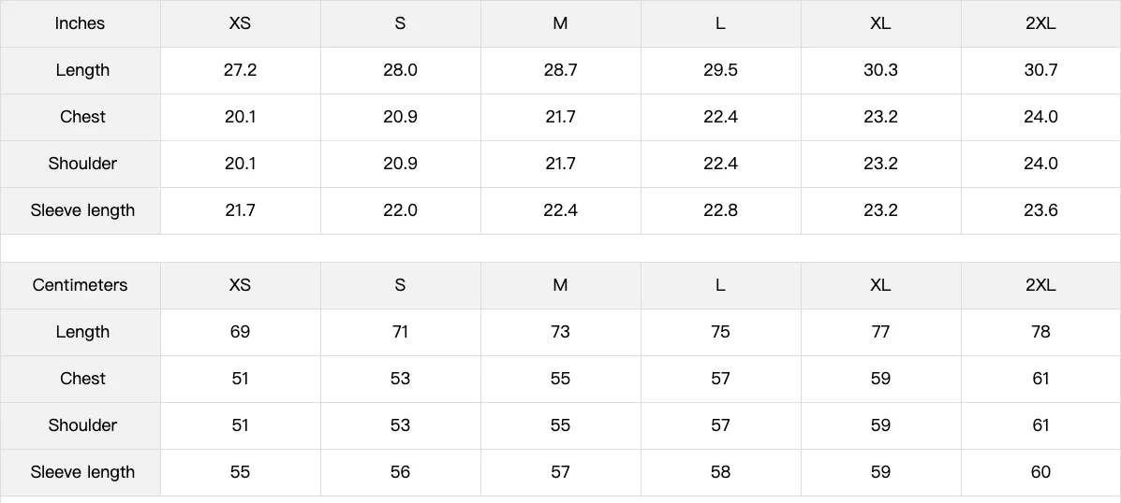Click the 28.7 length value for M
1121x503 pixels.
coord(560,70)
